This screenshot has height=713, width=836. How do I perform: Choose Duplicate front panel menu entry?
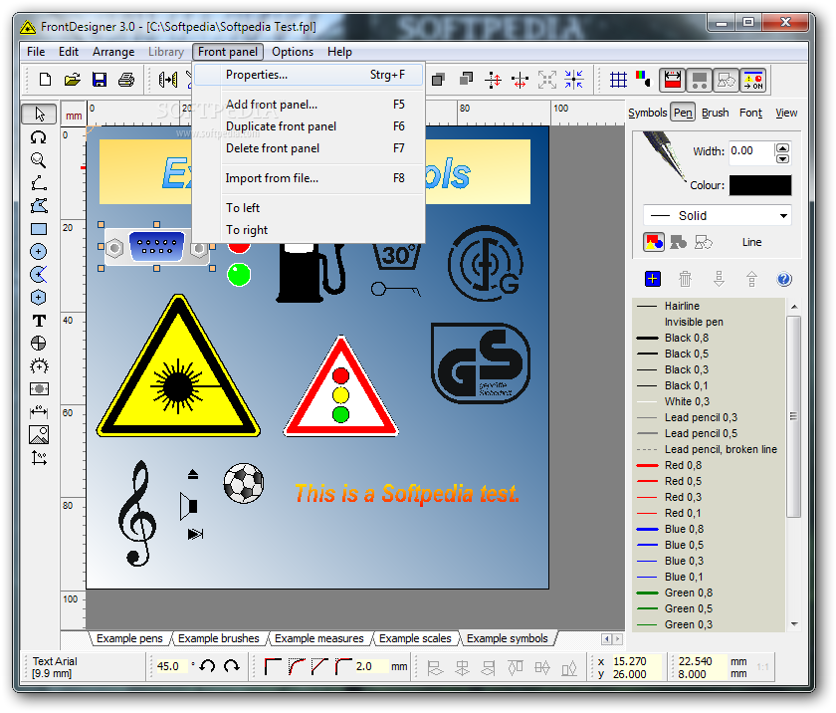[309, 126]
